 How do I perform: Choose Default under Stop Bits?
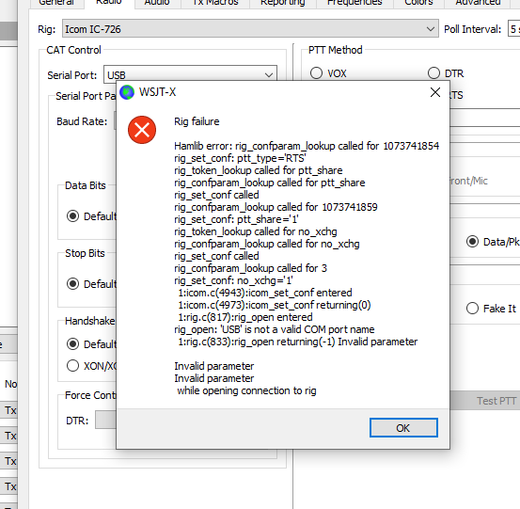[x=72, y=284]
